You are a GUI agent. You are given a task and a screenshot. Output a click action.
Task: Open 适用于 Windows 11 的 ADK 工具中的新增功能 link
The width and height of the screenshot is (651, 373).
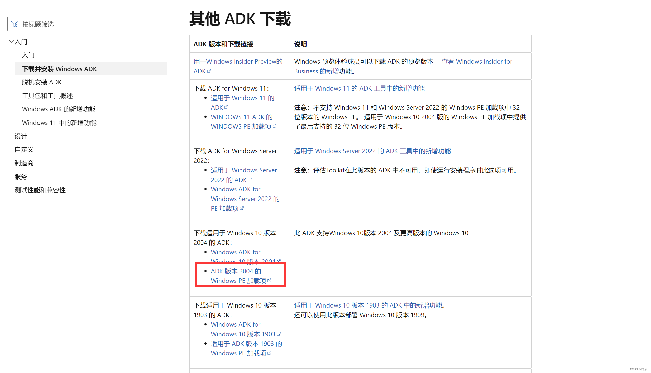coord(359,89)
